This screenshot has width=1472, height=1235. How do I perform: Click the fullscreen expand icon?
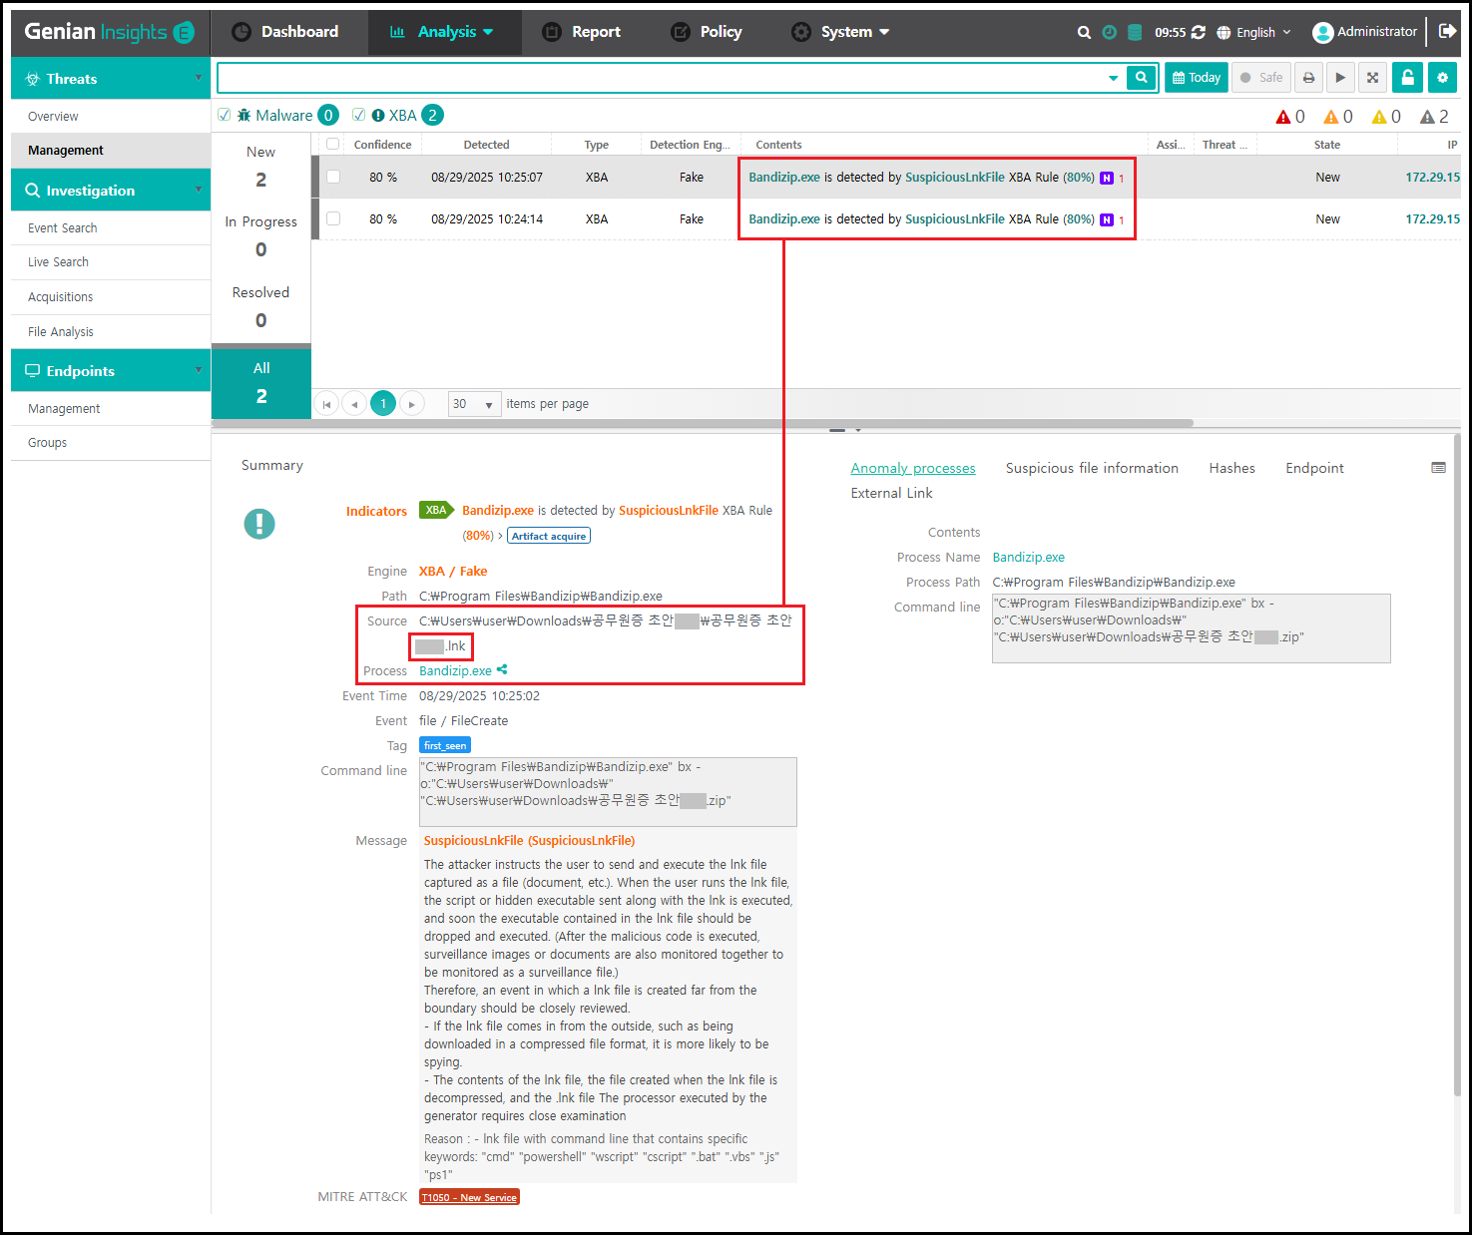(x=1372, y=78)
